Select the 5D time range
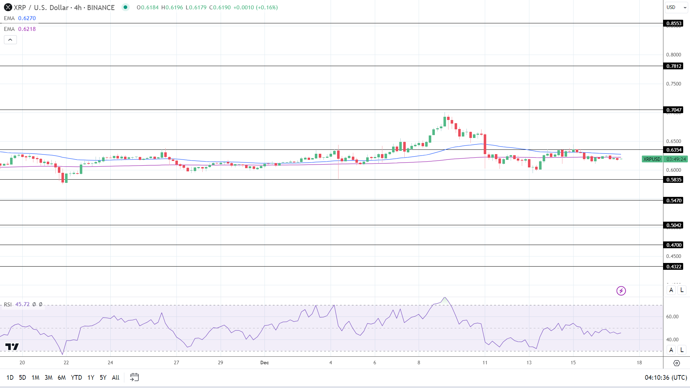Image resolution: width=690 pixels, height=388 pixels. tap(22, 378)
